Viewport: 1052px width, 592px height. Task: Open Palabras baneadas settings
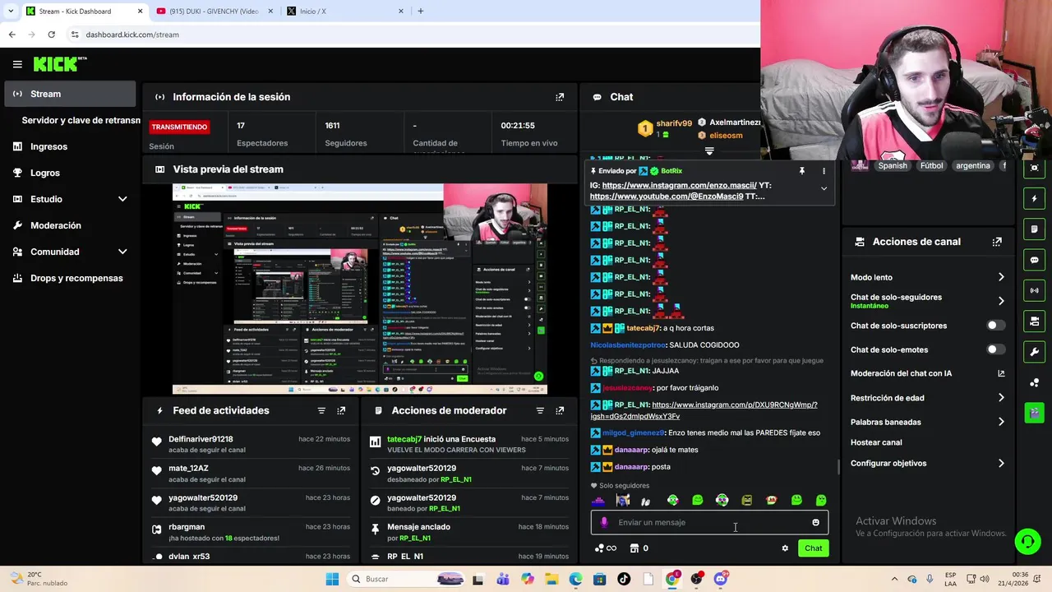click(927, 422)
